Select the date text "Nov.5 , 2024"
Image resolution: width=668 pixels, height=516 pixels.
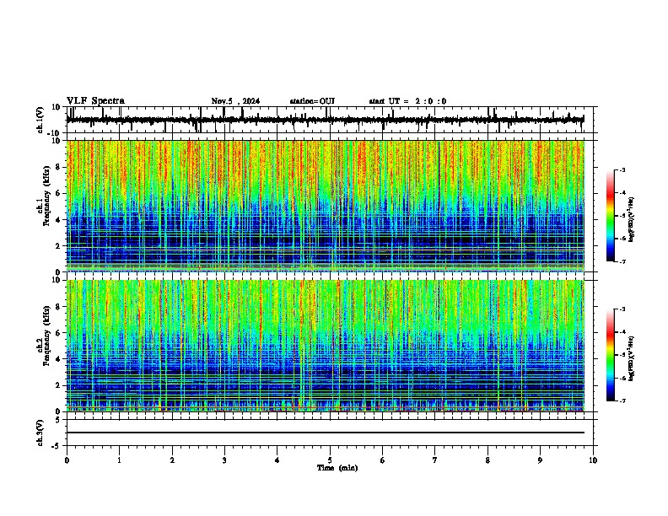point(235,101)
